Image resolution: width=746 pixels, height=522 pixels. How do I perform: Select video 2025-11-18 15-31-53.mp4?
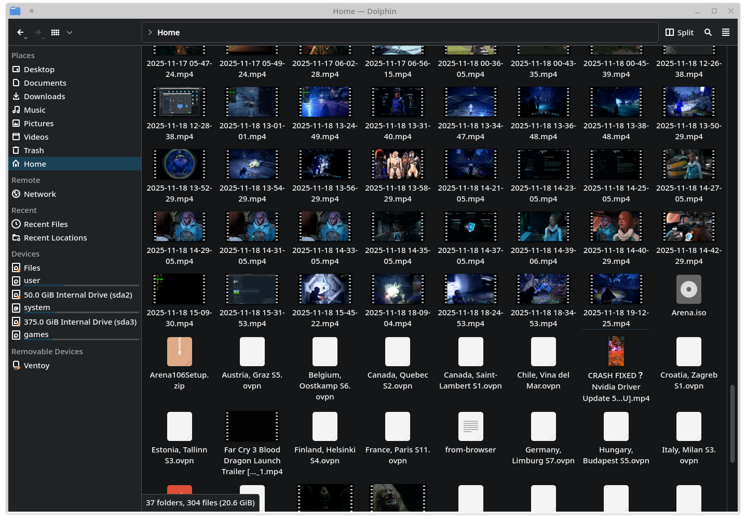pyautogui.click(x=252, y=301)
